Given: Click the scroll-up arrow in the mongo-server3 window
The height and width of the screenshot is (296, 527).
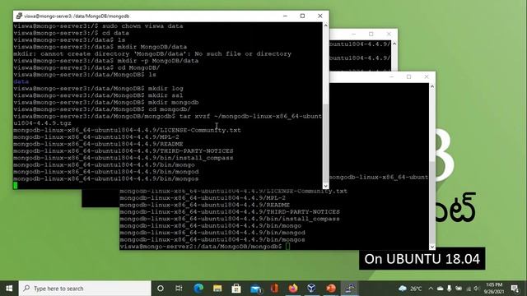Looking at the screenshot, I should point(325,25).
